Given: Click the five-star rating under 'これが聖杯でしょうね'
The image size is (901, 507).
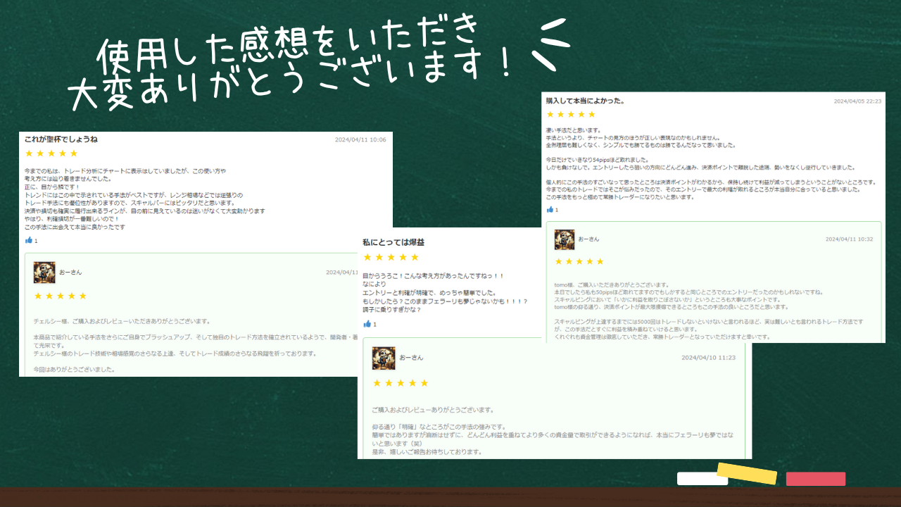Looking at the screenshot, I should point(51,154).
